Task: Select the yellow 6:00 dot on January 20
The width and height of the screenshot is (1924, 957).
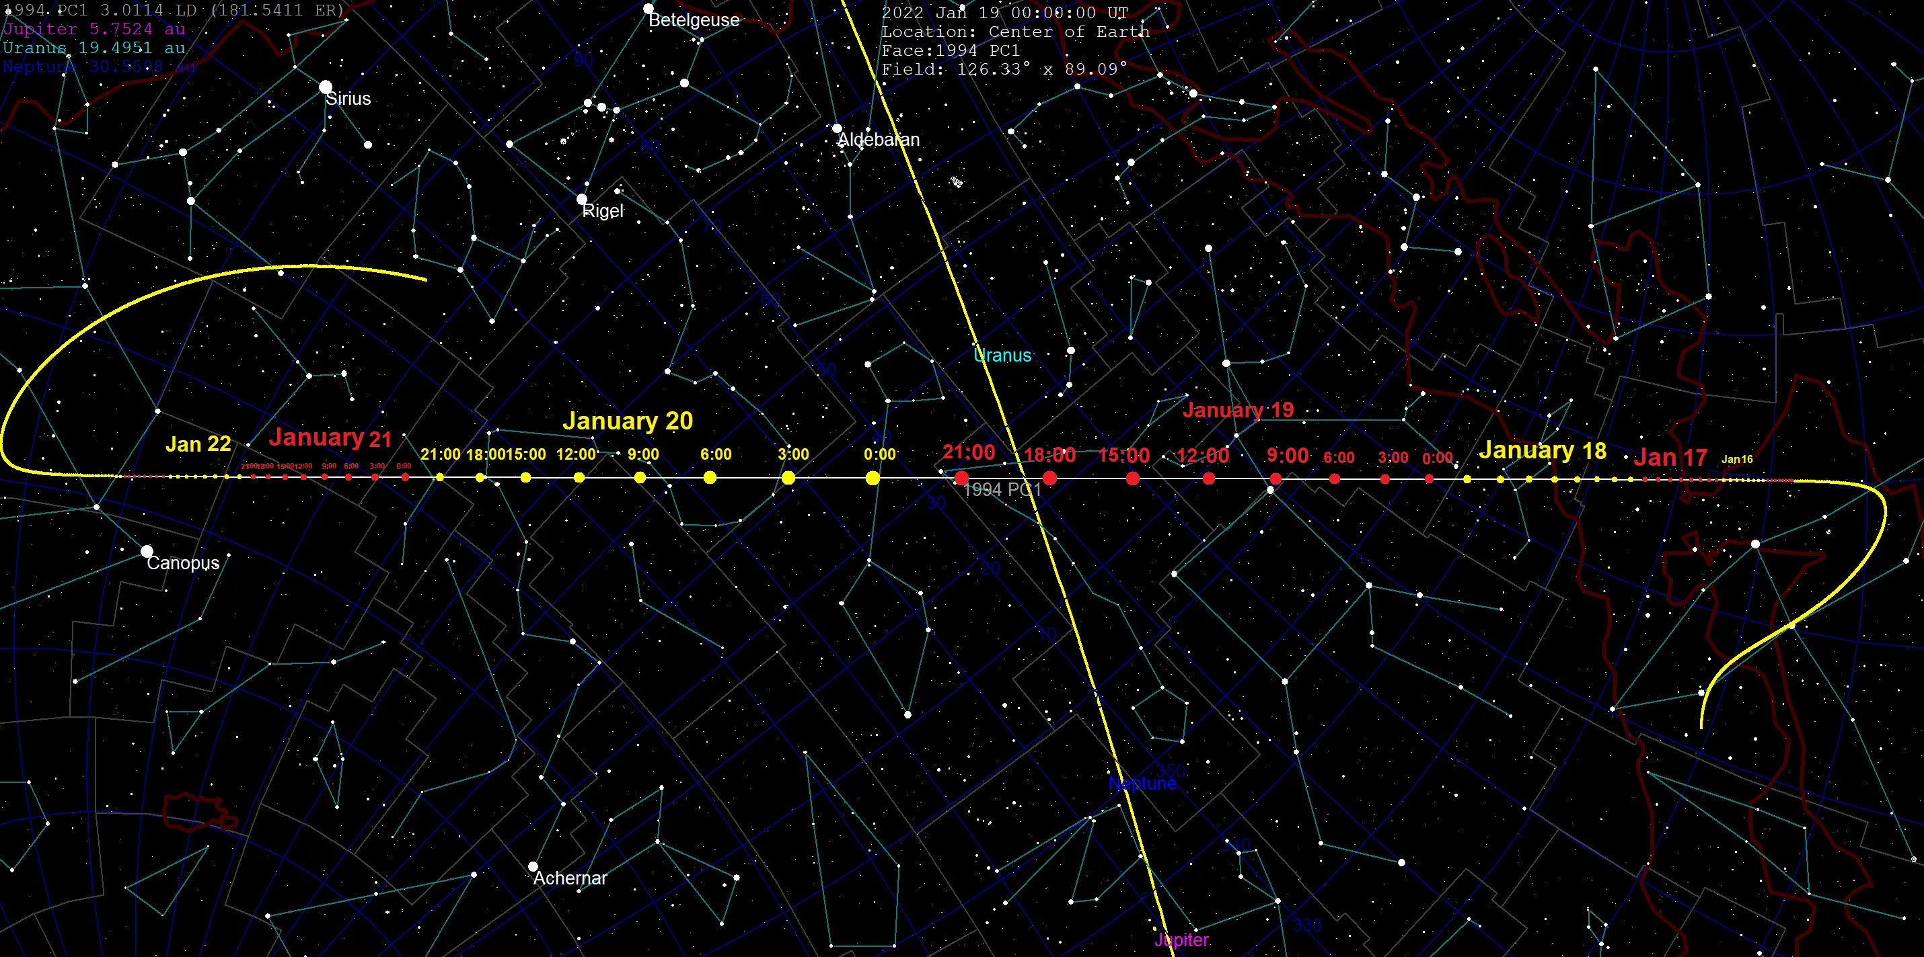Action: click(710, 477)
